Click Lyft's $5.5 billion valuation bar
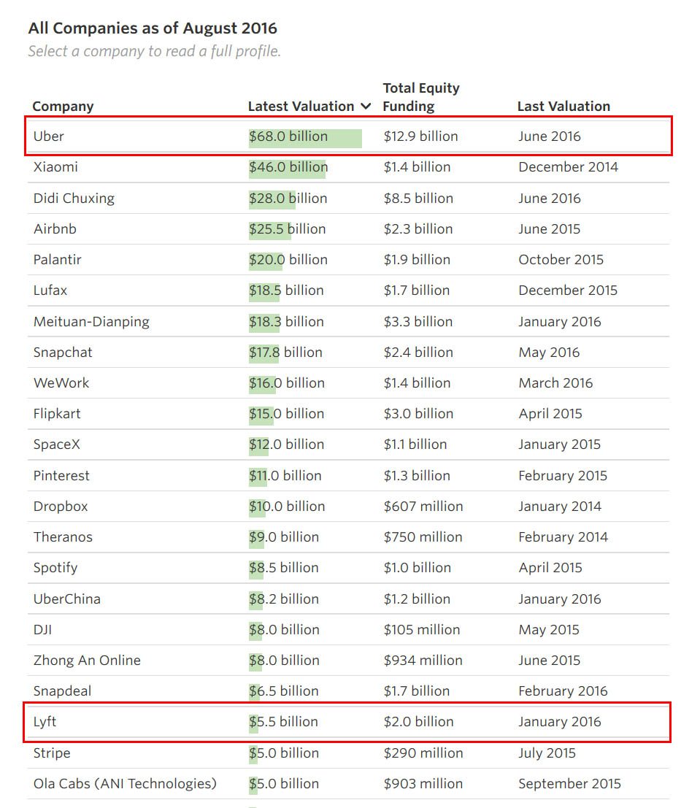 click(285, 721)
